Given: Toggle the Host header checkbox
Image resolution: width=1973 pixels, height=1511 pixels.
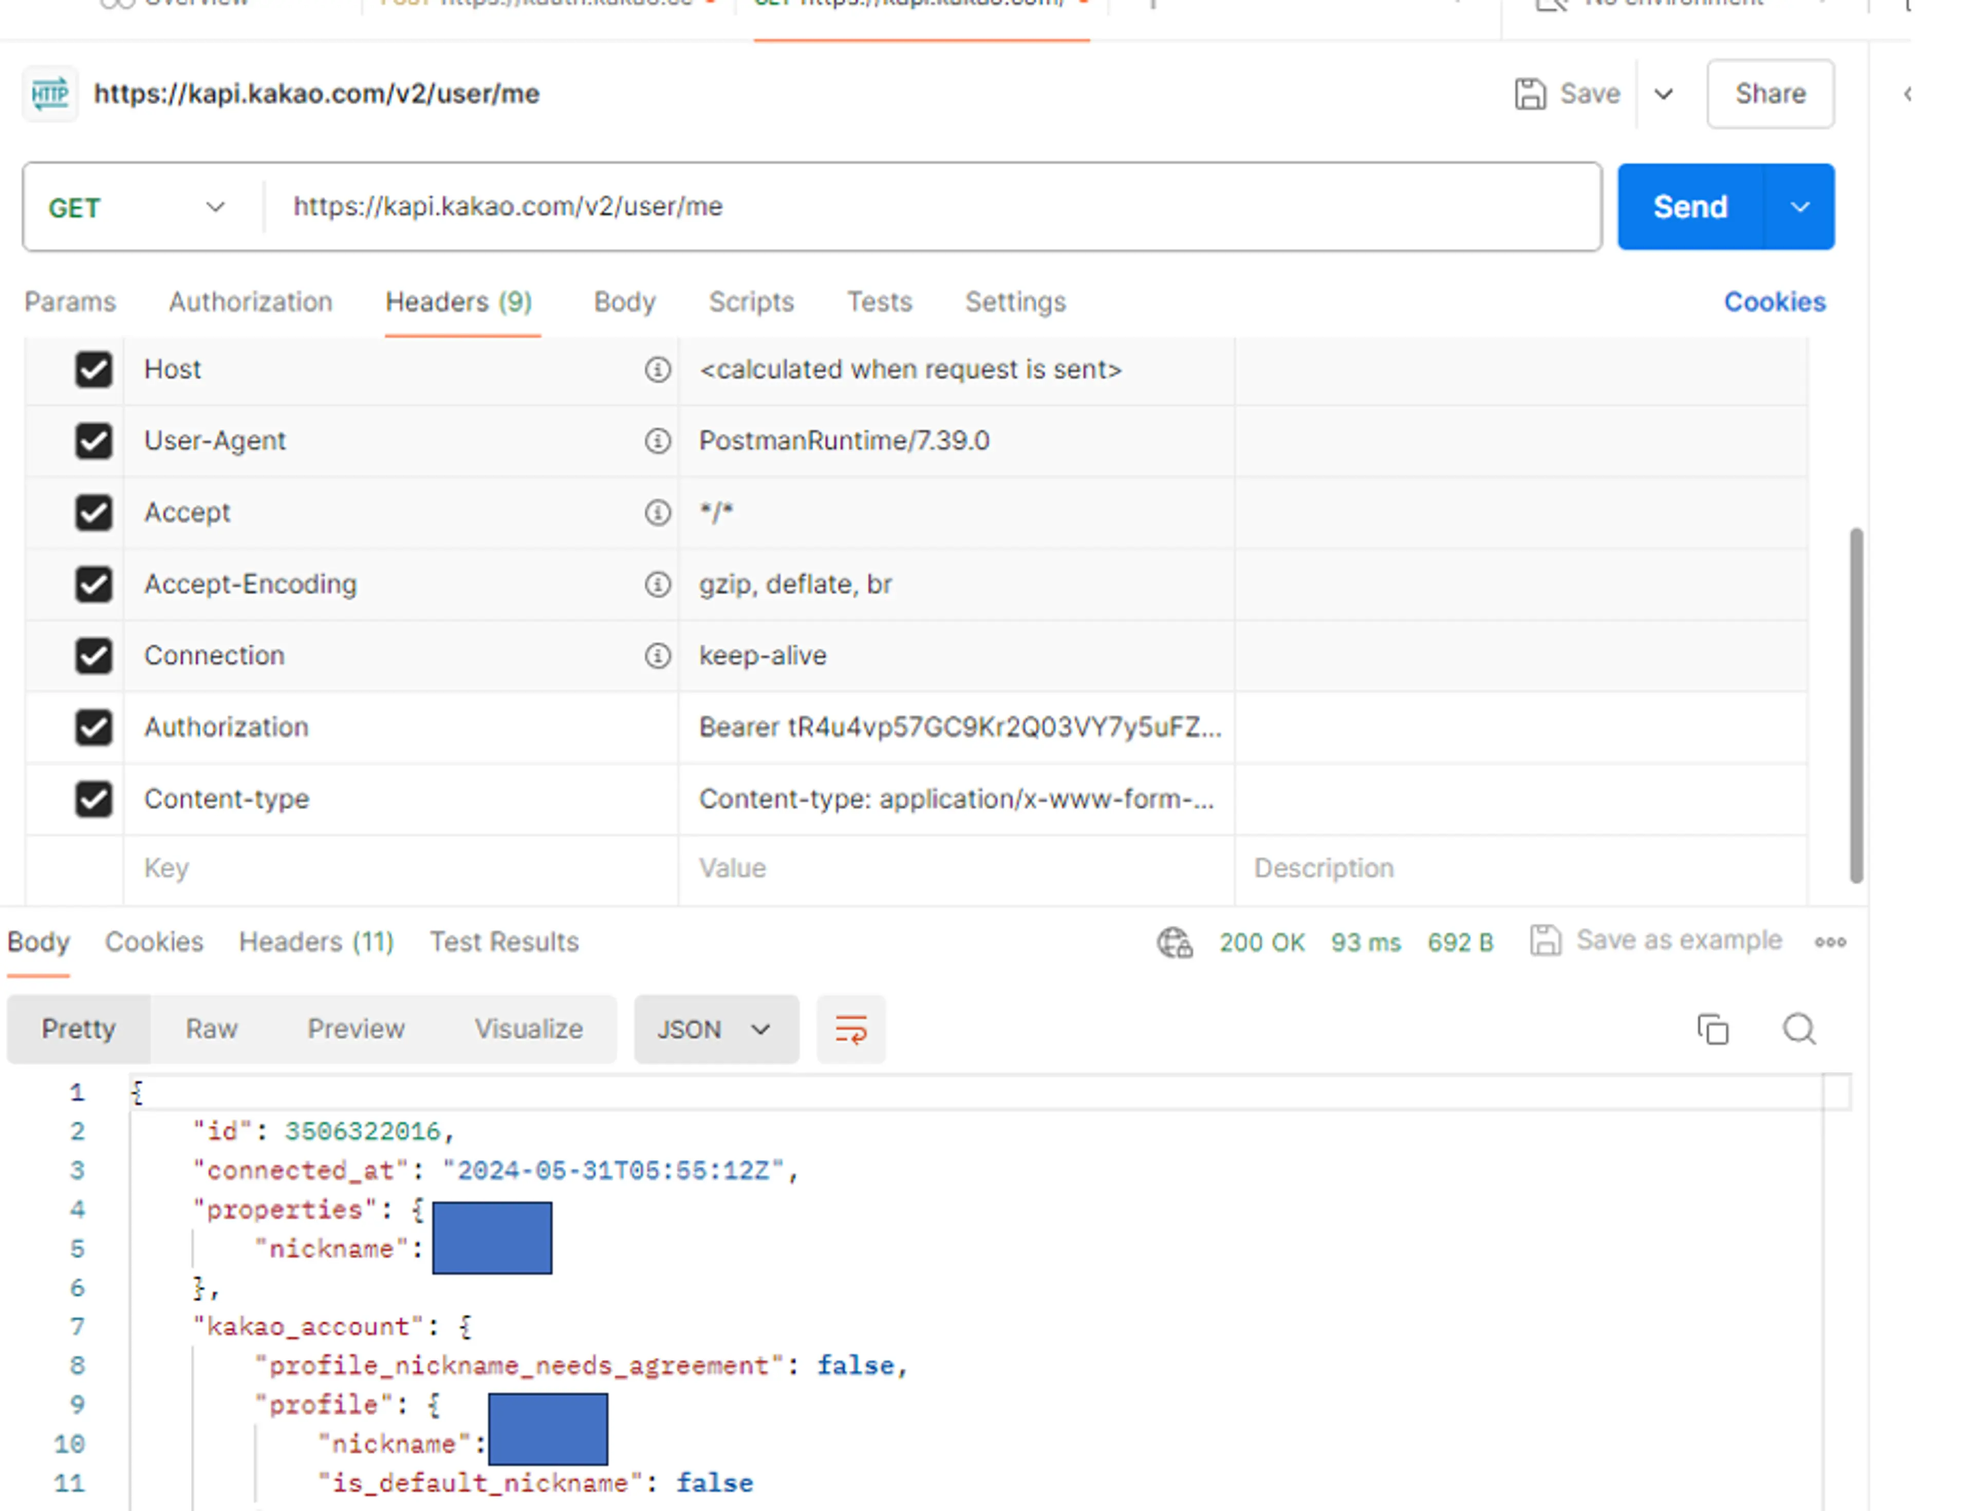Looking at the screenshot, I should tap(94, 368).
